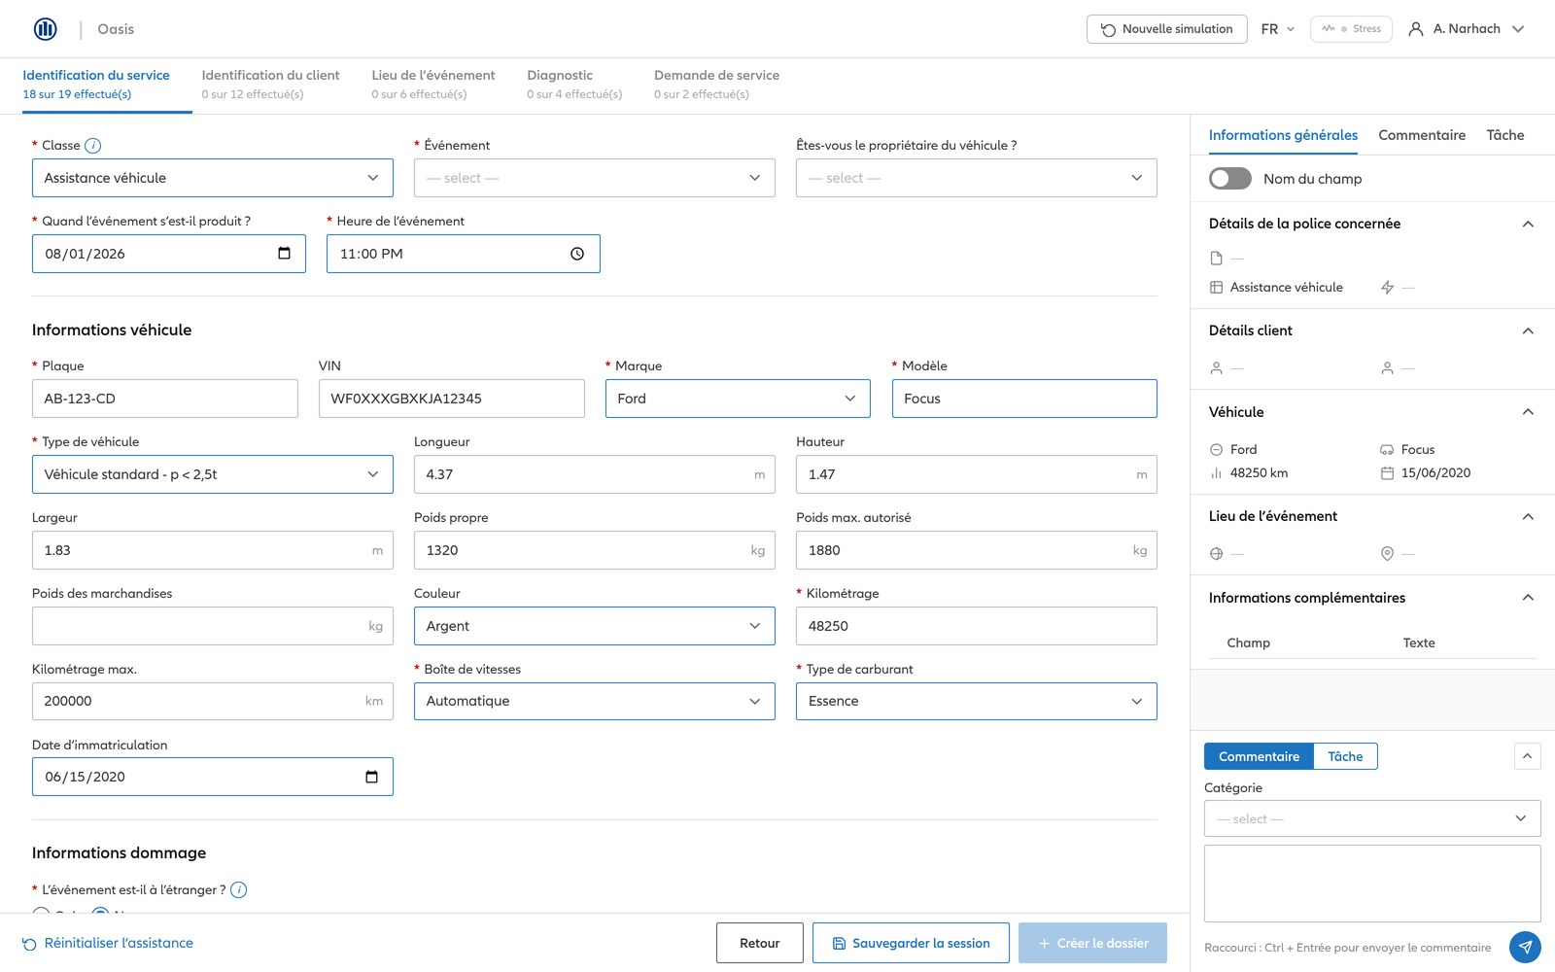Click the Nouvelle simulation button
This screenshot has width=1555, height=972.
1166,29
